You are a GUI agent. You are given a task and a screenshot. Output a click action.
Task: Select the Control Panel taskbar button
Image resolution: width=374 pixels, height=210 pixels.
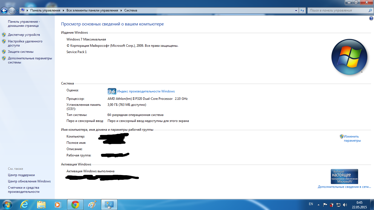coord(109,205)
